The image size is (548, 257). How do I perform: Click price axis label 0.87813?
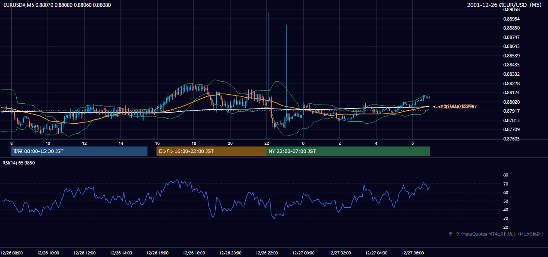pos(511,121)
